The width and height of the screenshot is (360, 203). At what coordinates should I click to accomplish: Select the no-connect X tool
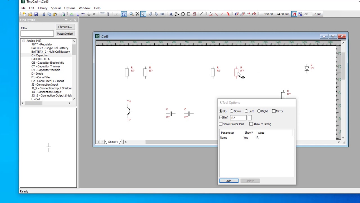[94, 14]
